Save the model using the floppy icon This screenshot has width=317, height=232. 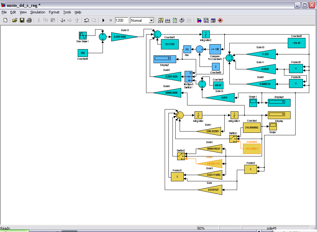click(x=22, y=21)
